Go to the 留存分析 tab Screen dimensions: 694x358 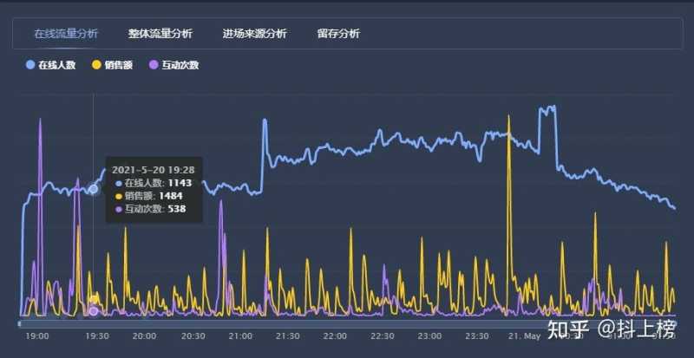(x=338, y=34)
